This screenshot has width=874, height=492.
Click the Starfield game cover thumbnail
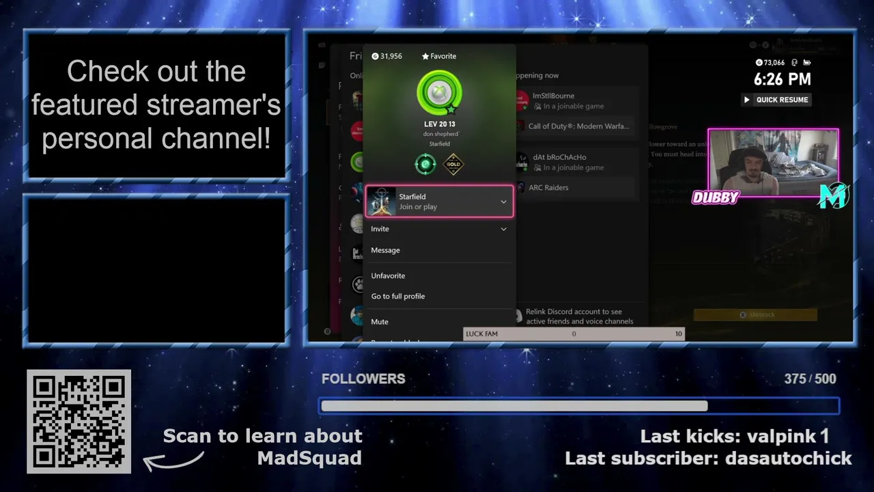click(x=381, y=202)
